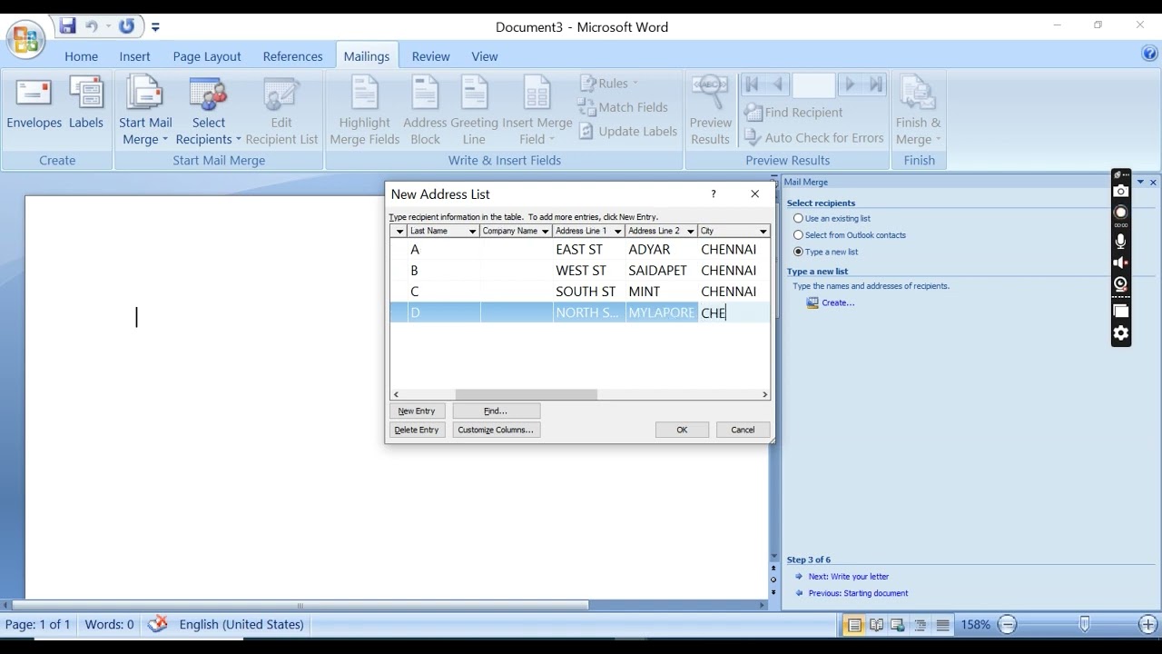
Task: Click the record number field
Action: coord(813,84)
